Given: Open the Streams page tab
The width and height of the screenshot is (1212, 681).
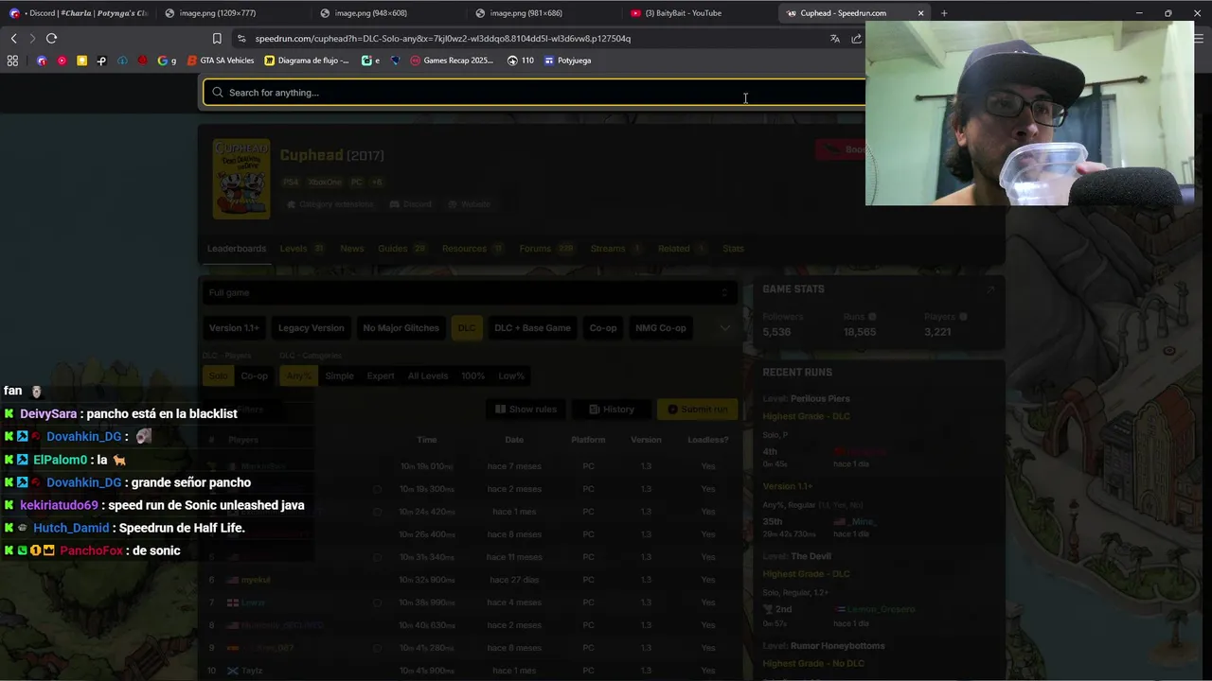Looking at the screenshot, I should tap(616, 249).
